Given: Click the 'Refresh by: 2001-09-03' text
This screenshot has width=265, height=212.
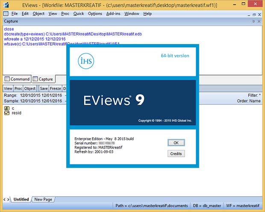Looking at the screenshot, I should pos(94,152).
